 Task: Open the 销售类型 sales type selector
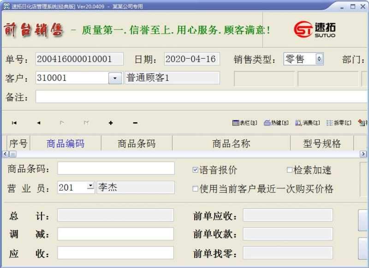(318, 59)
